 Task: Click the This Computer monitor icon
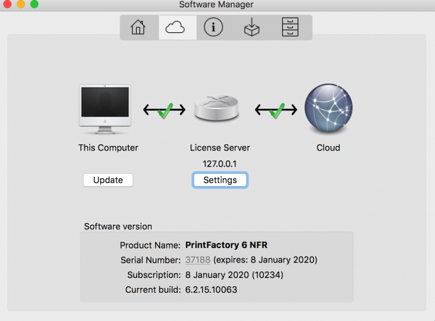tap(105, 109)
